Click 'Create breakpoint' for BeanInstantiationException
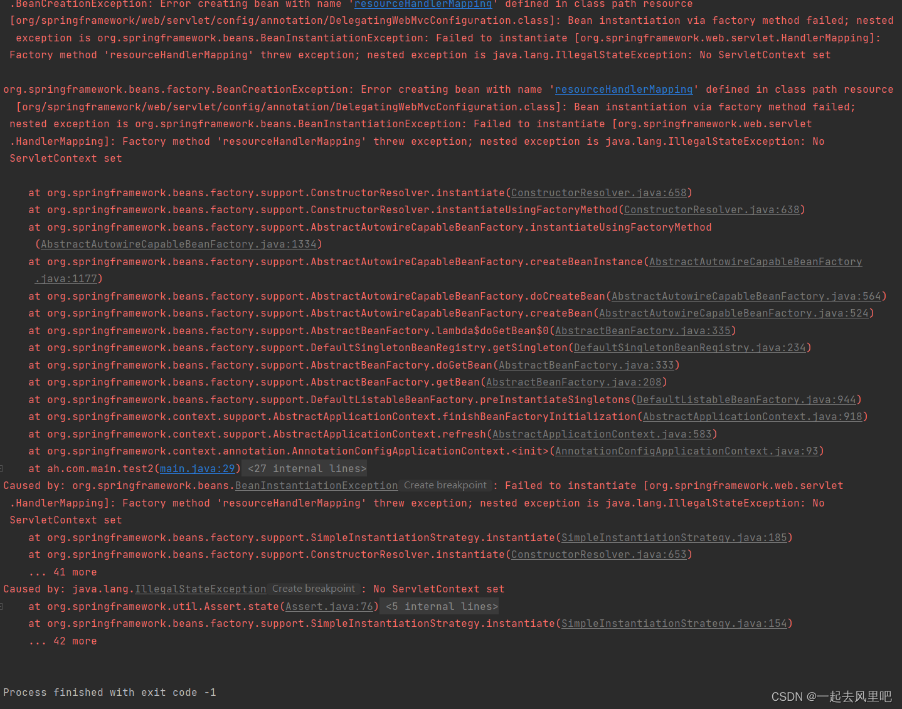902x709 pixels. pos(445,485)
